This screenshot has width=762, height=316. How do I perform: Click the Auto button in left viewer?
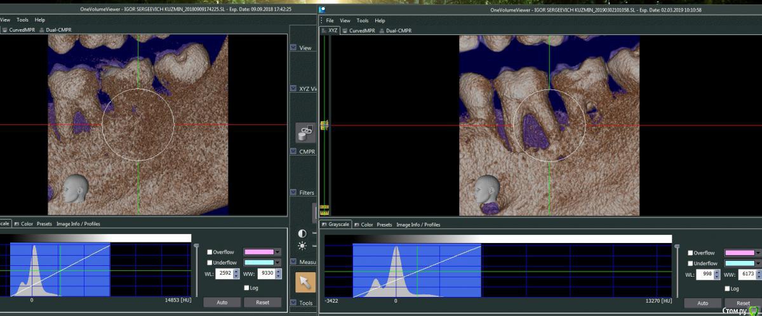coord(222,302)
